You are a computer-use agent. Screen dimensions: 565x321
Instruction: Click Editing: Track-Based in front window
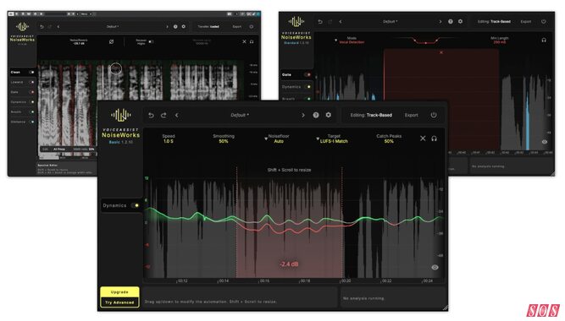click(x=371, y=116)
